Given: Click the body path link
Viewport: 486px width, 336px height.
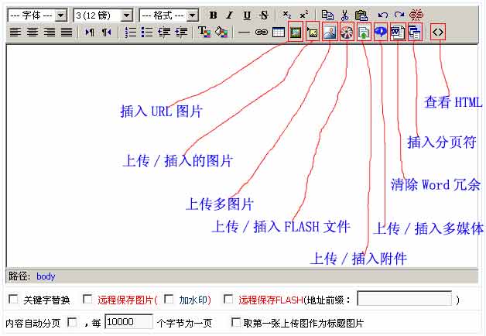Looking at the screenshot, I should (46, 276).
